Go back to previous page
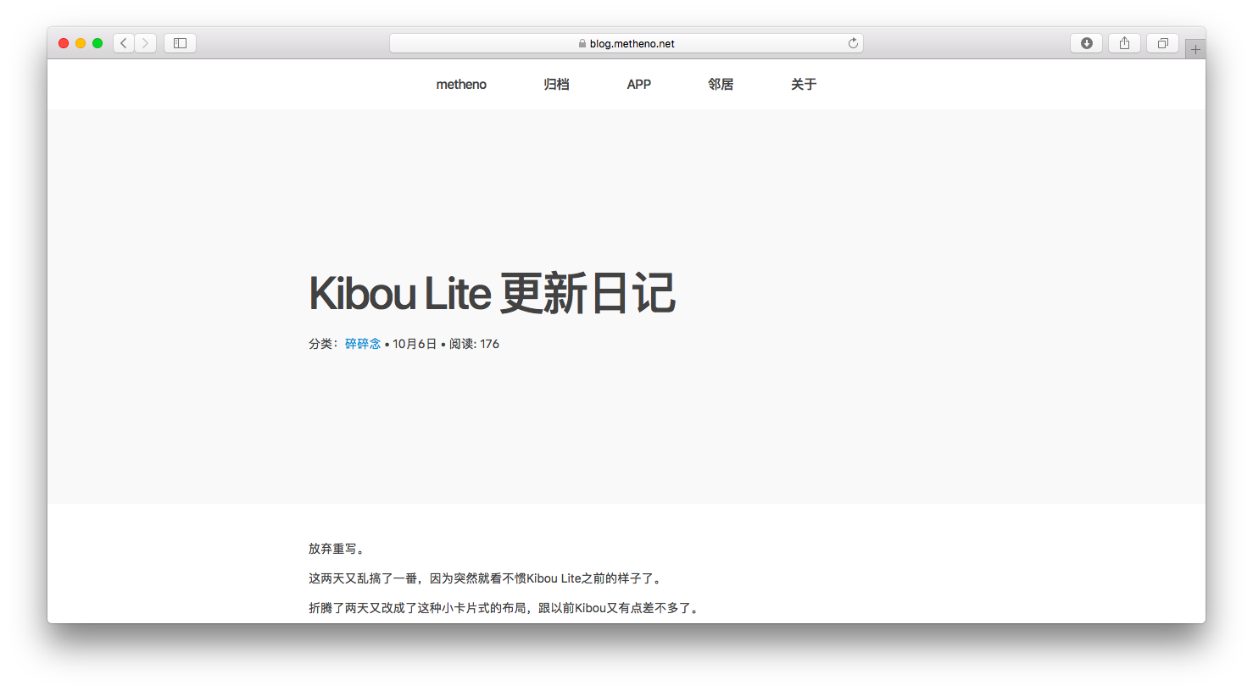The height and width of the screenshot is (691, 1253). pyautogui.click(x=123, y=42)
